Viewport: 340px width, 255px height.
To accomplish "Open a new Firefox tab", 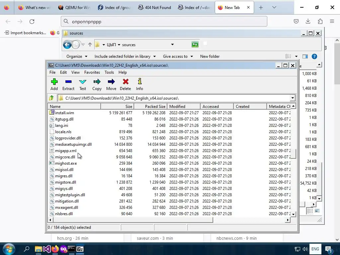I will pyautogui.click(x=261, y=7).
